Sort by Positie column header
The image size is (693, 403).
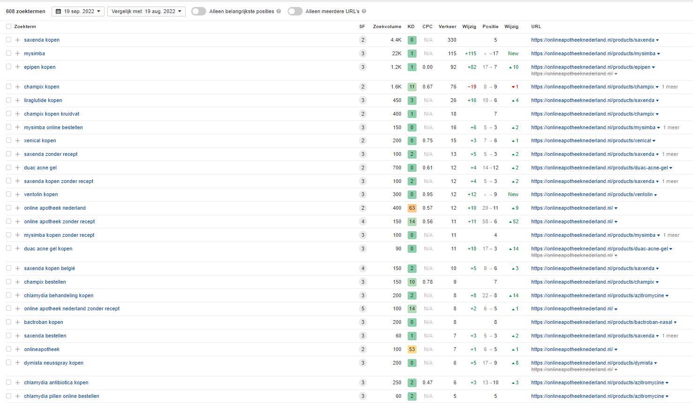491,27
